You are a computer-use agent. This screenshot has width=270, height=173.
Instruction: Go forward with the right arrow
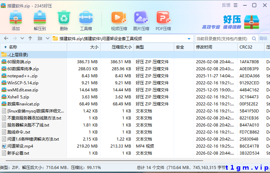[x=15, y=38]
